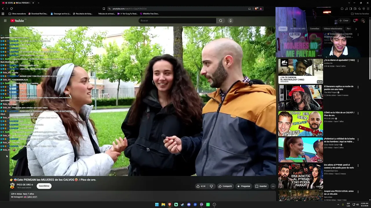This screenshot has width=371, height=208.
Task: Select the 'Videos relacionados' filter chip
Action: pos(333,29)
